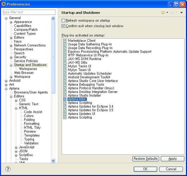Open Templates under HTML
The width and height of the screenshot is (187, 176).
point(32,135)
